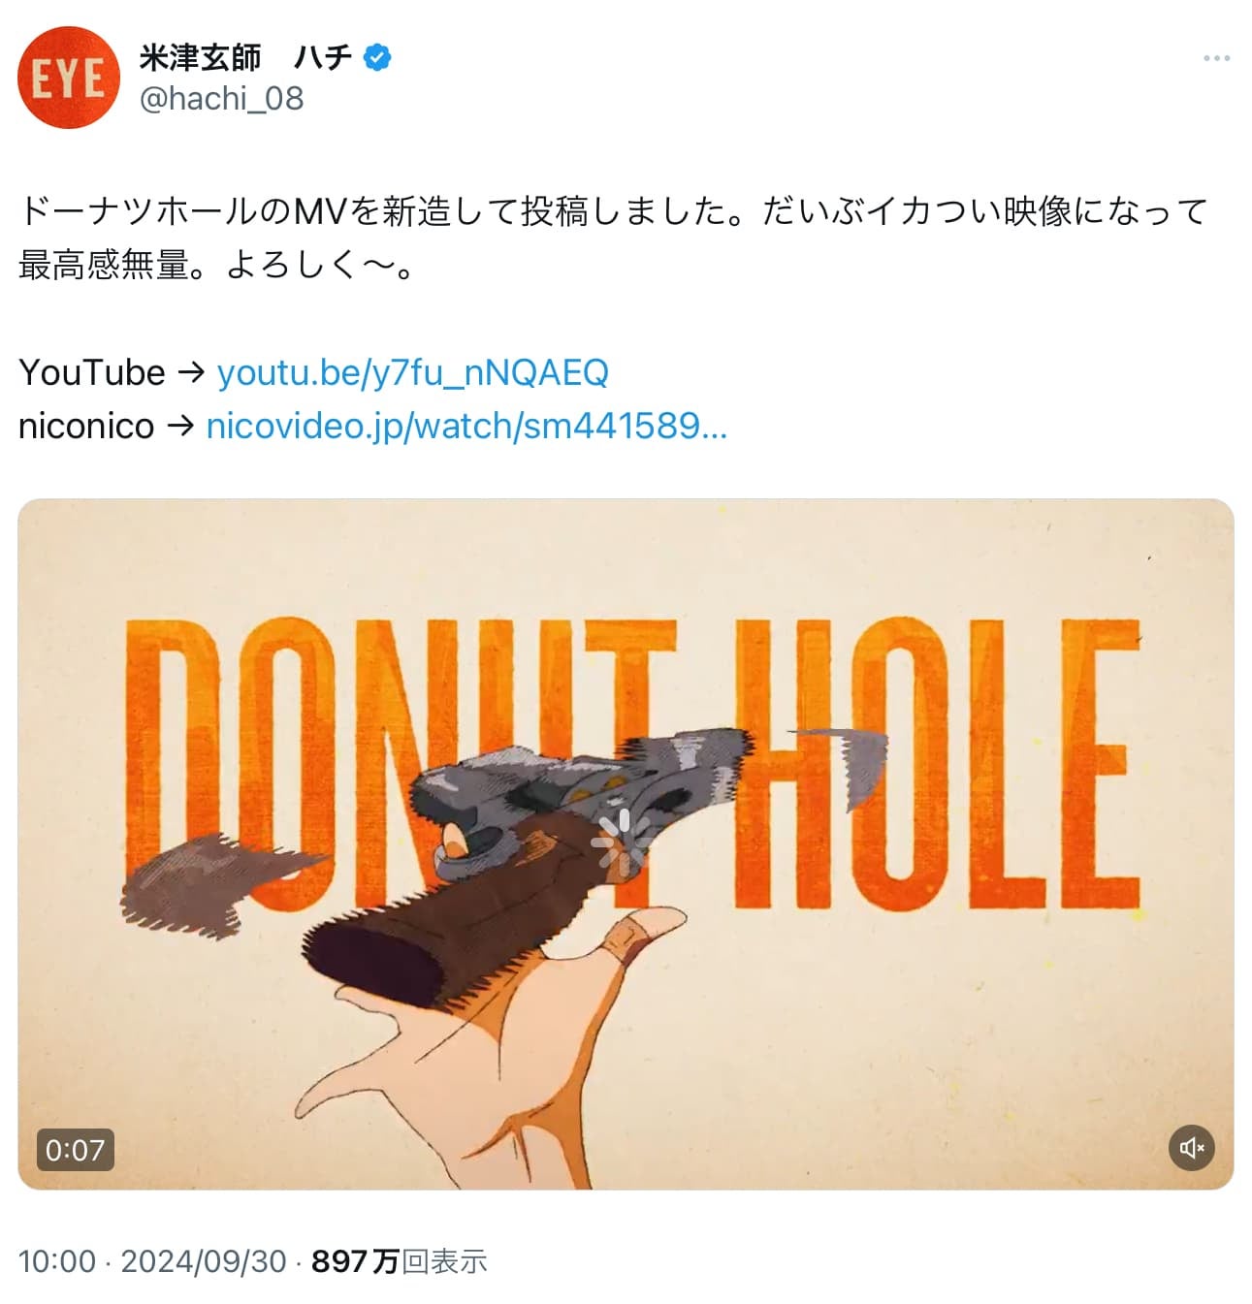This screenshot has height=1304, width=1252.
Task: Click the 2024/09/30 post date
Action: [x=204, y=1261]
